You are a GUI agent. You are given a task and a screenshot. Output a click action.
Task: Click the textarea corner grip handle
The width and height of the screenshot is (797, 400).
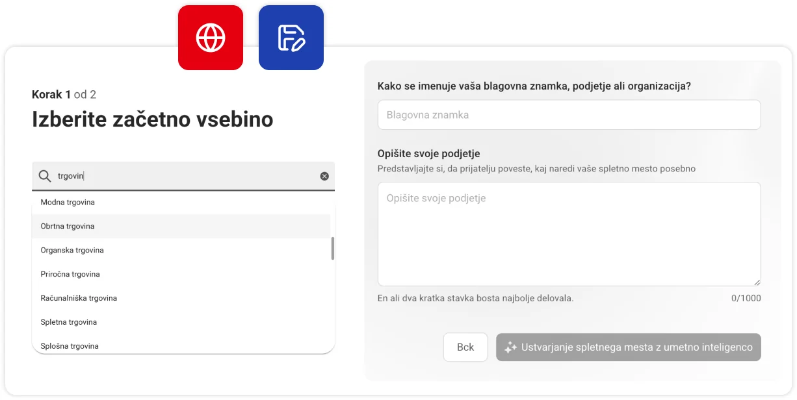point(757,282)
